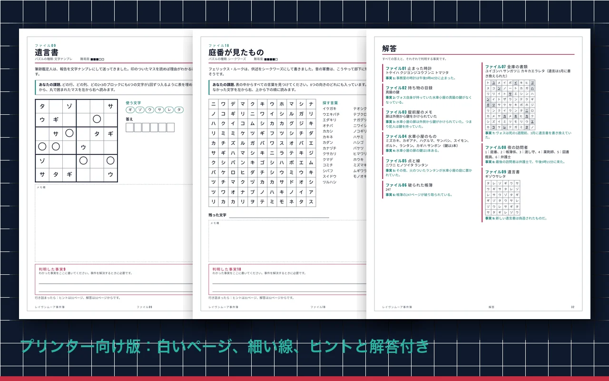Click the パズルの種類: シークワーズ subtitle
609x381 pixels.
227,59
